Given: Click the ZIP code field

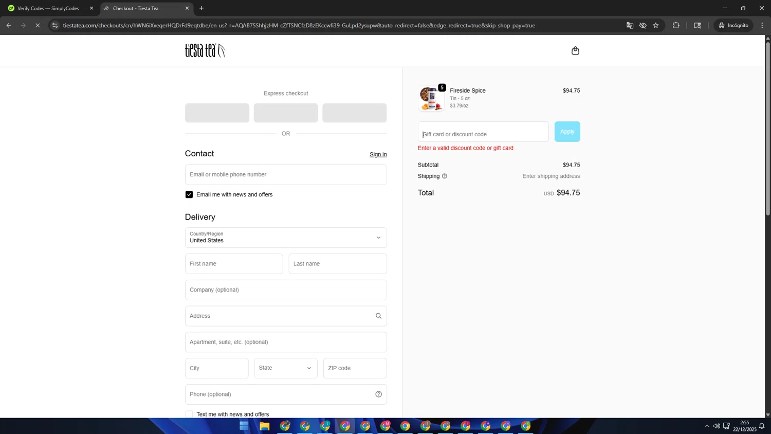Looking at the screenshot, I should (x=355, y=368).
